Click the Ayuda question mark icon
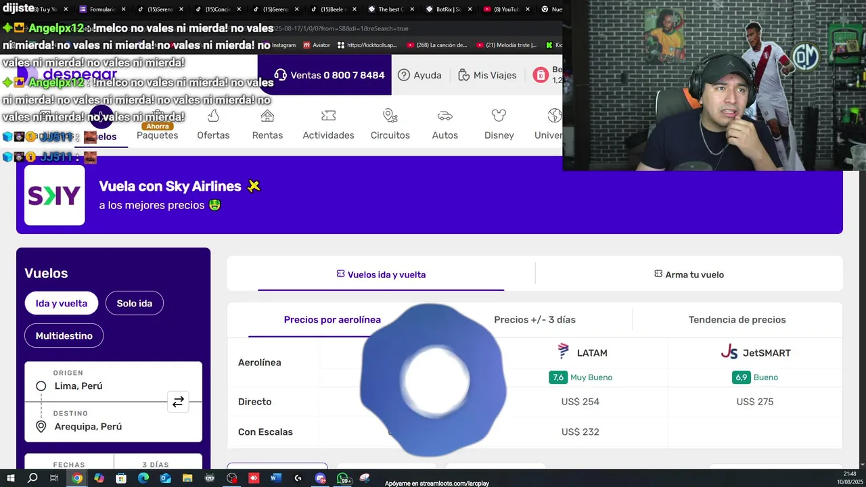Screen dimensions: 866x487 (x=404, y=75)
